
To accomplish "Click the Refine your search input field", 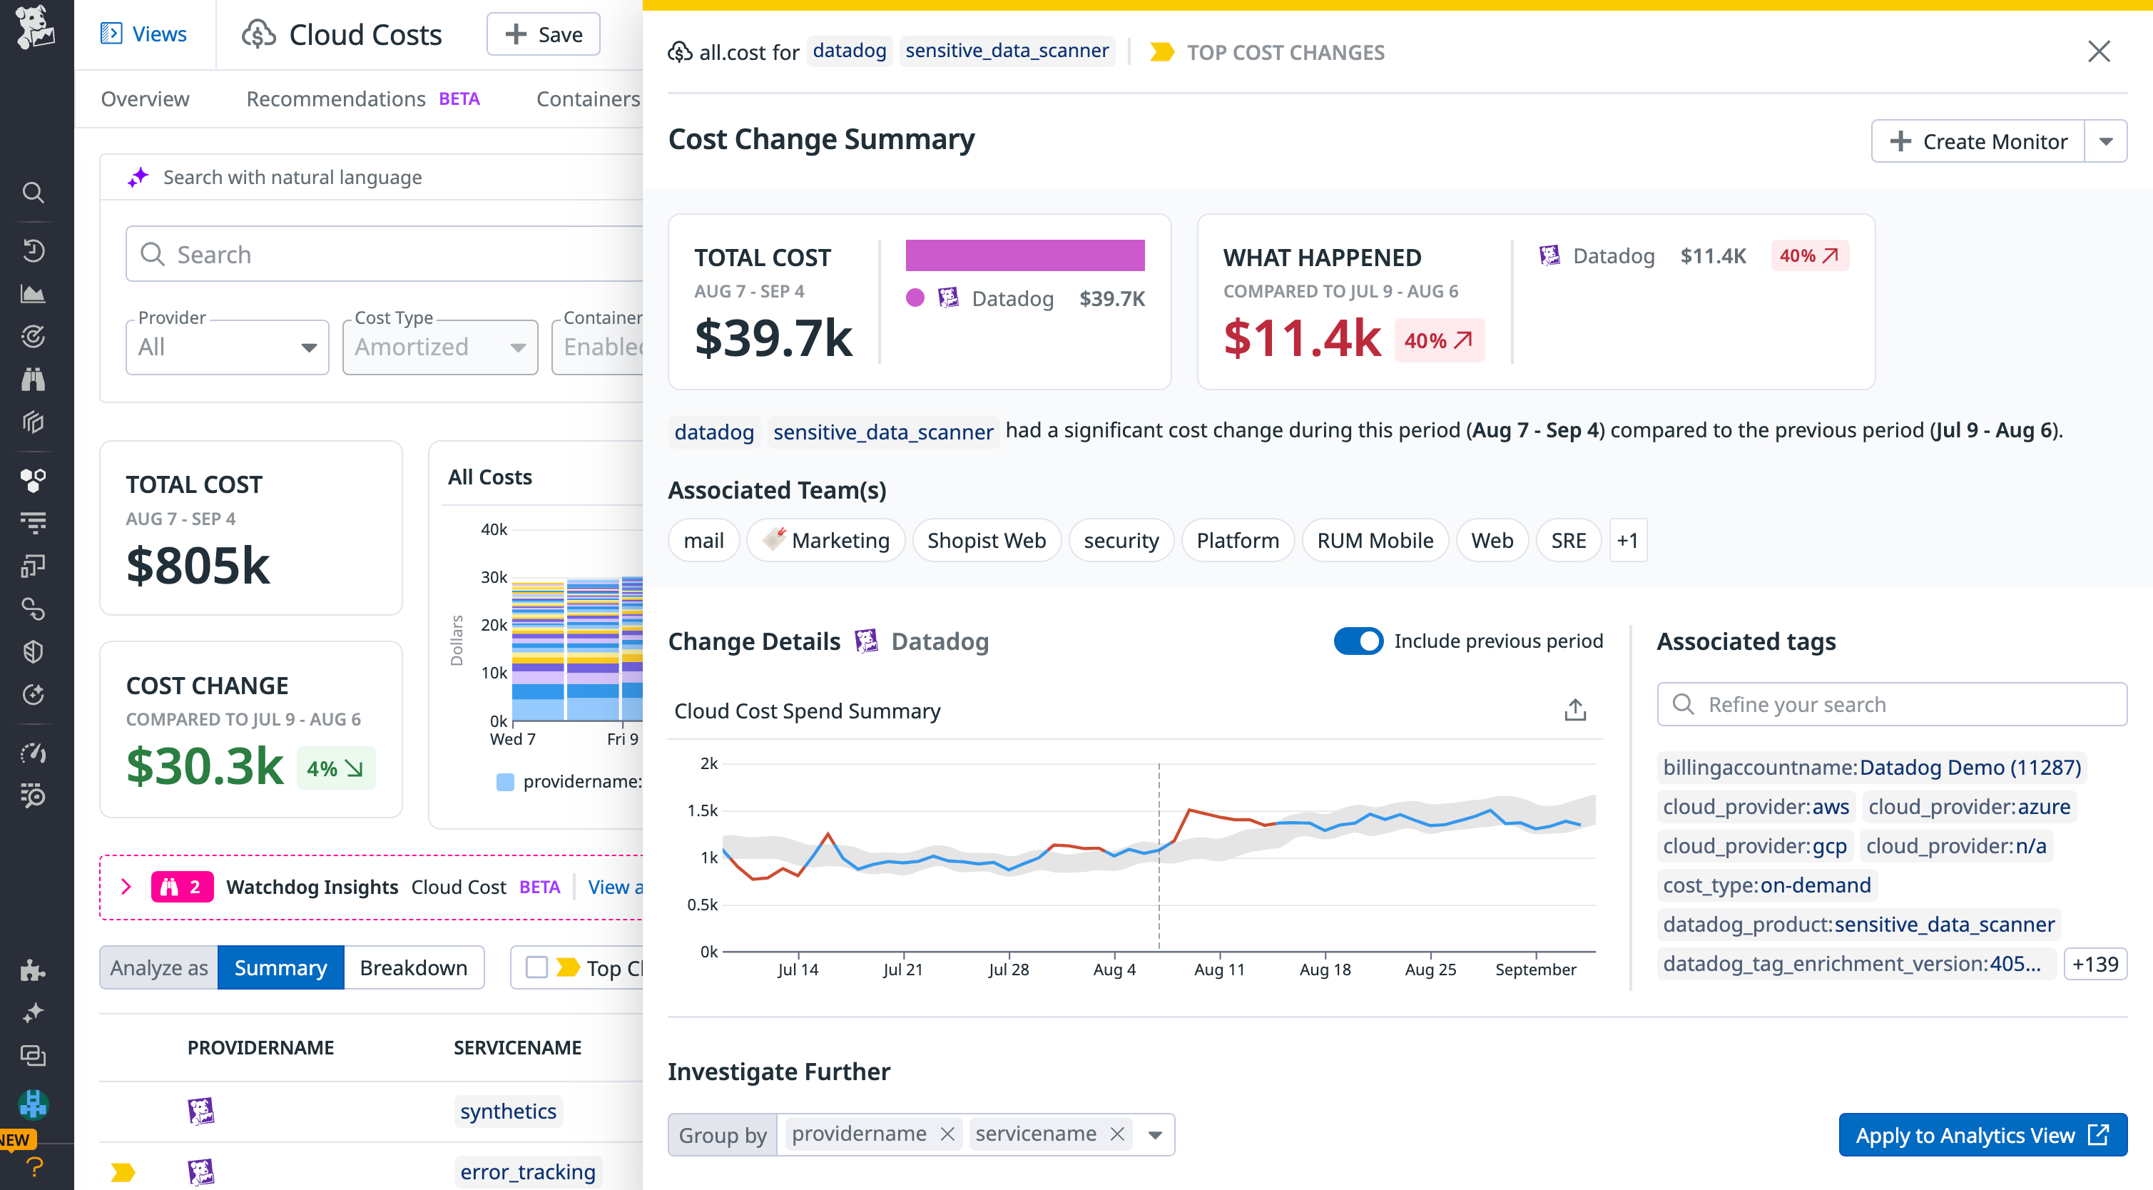I will pos(1891,703).
